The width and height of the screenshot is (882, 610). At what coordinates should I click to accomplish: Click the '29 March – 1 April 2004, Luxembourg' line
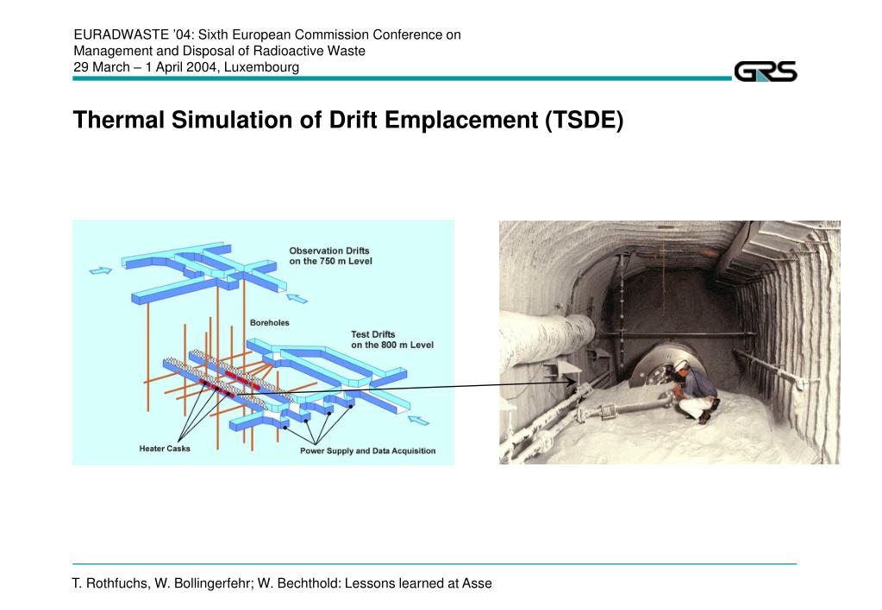pyautogui.click(x=186, y=67)
